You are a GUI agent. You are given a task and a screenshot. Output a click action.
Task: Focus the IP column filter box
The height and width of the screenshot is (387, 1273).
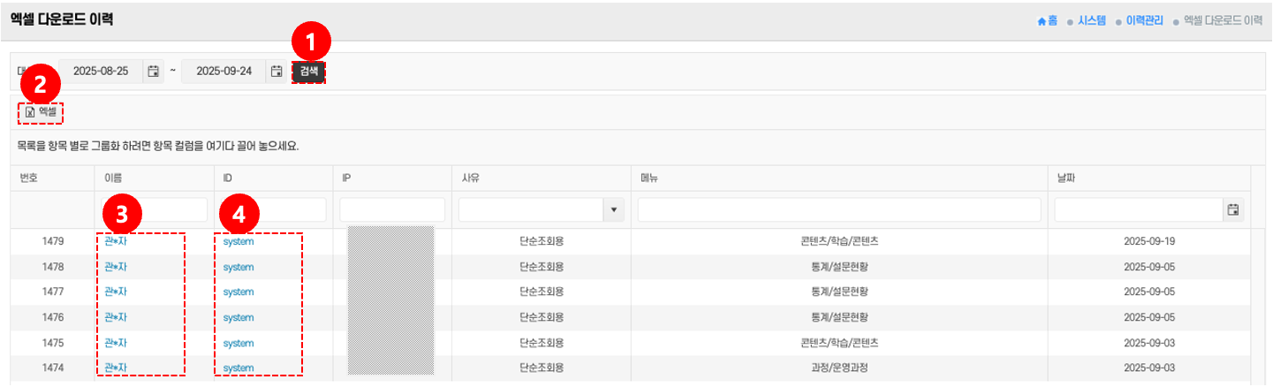392,209
